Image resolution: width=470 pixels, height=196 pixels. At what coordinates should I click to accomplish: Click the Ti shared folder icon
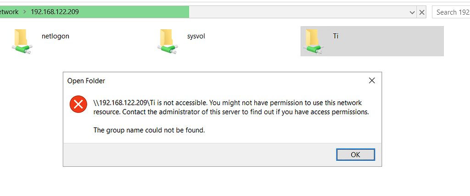313,41
